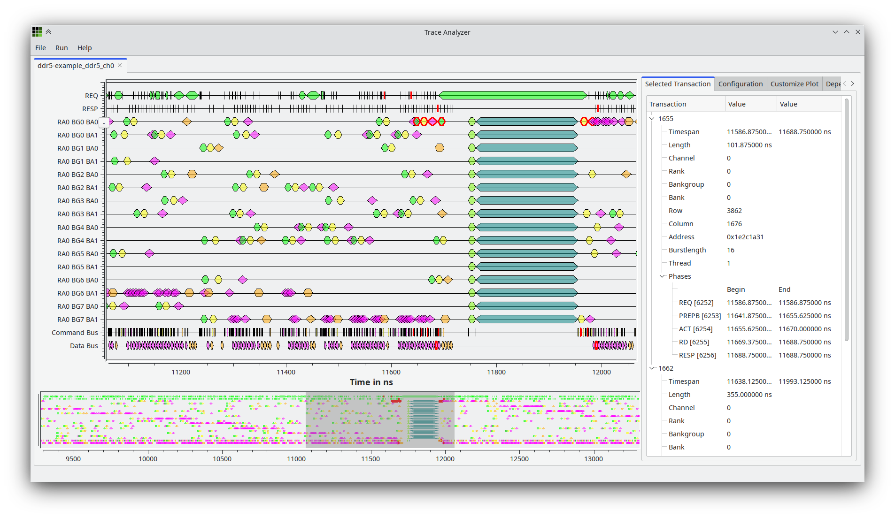895x518 pixels.
Task: Close the ddr5-example_ddr5_ch0 tab
Action: coord(120,65)
